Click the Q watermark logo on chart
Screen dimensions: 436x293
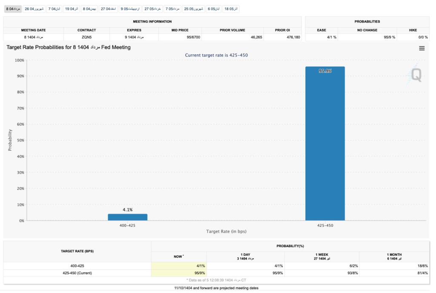click(x=416, y=75)
